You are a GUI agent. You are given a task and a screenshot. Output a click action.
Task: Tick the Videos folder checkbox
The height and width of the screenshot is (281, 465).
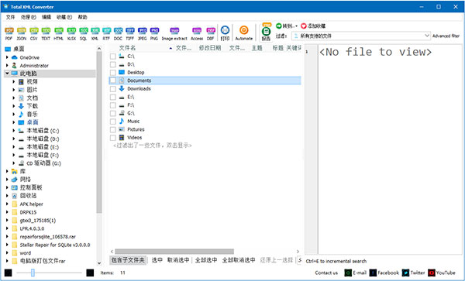112,138
